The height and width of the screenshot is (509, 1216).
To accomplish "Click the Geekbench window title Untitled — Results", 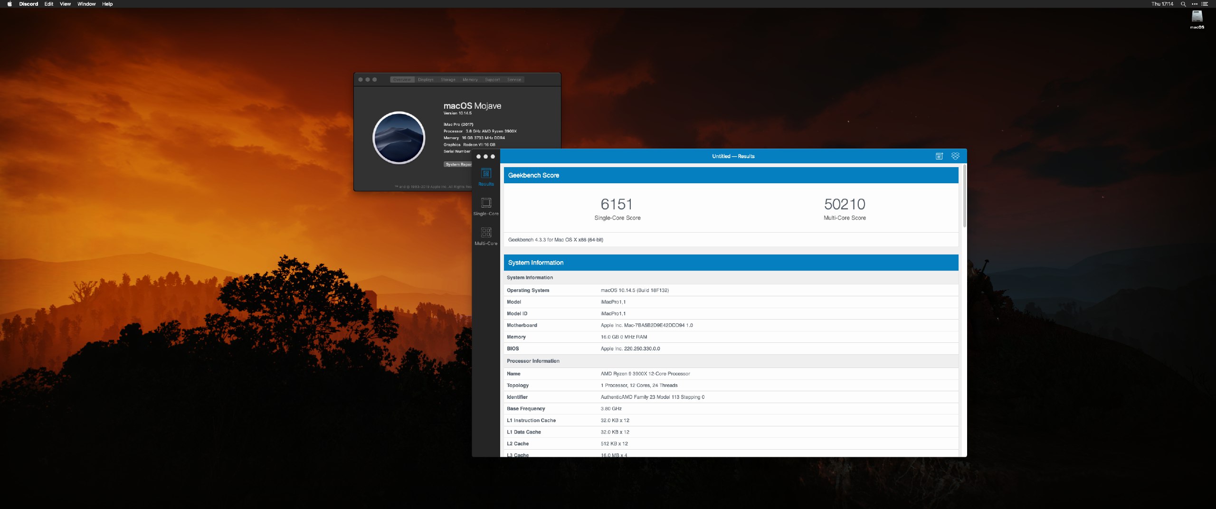I will coord(733,156).
